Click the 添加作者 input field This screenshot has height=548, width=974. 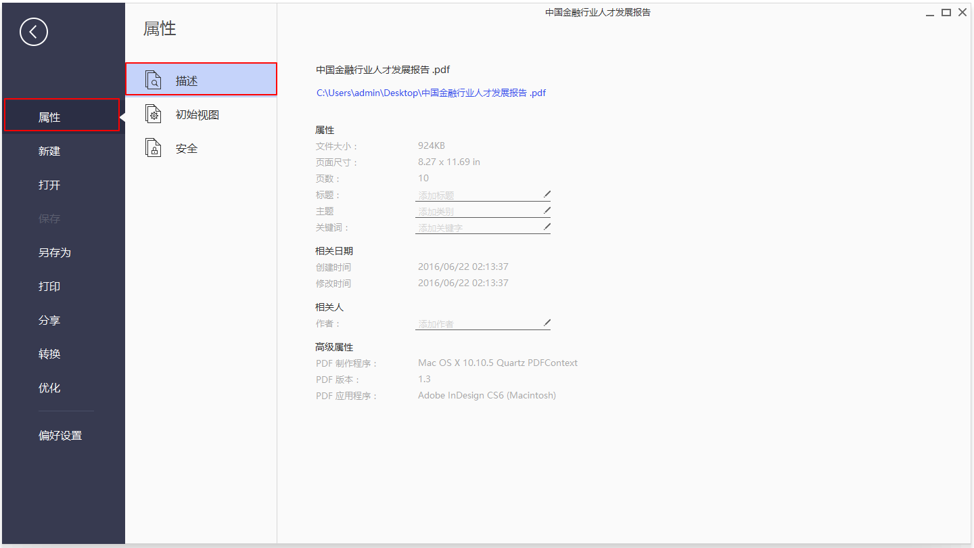483,323
